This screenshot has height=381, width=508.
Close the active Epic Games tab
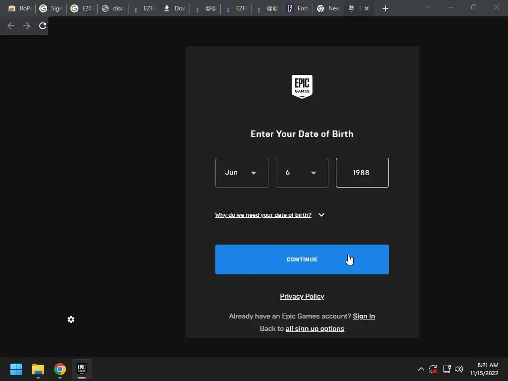click(x=367, y=8)
